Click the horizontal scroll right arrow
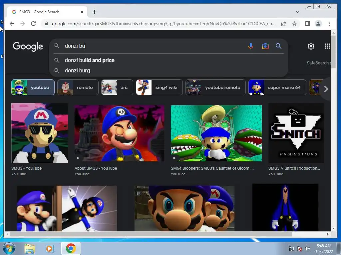The width and height of the screenshot is (341, 255). pos(328,234)
